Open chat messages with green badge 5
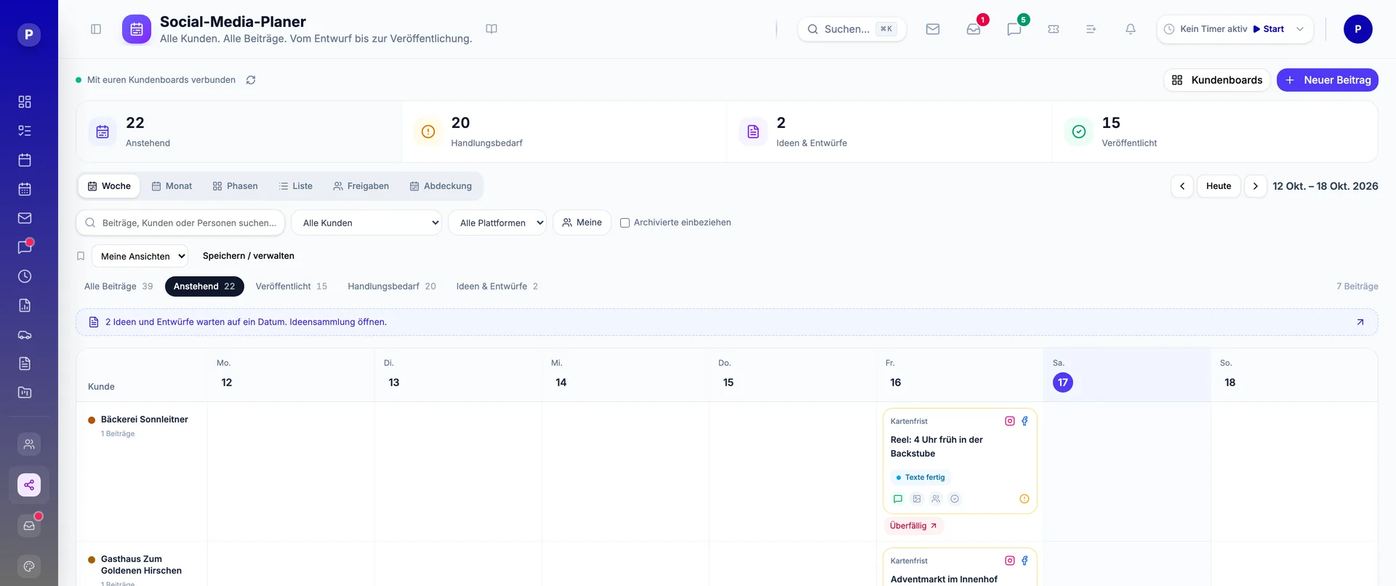This screenshot has width=1396, height=586. click(x=1014, y=29)
